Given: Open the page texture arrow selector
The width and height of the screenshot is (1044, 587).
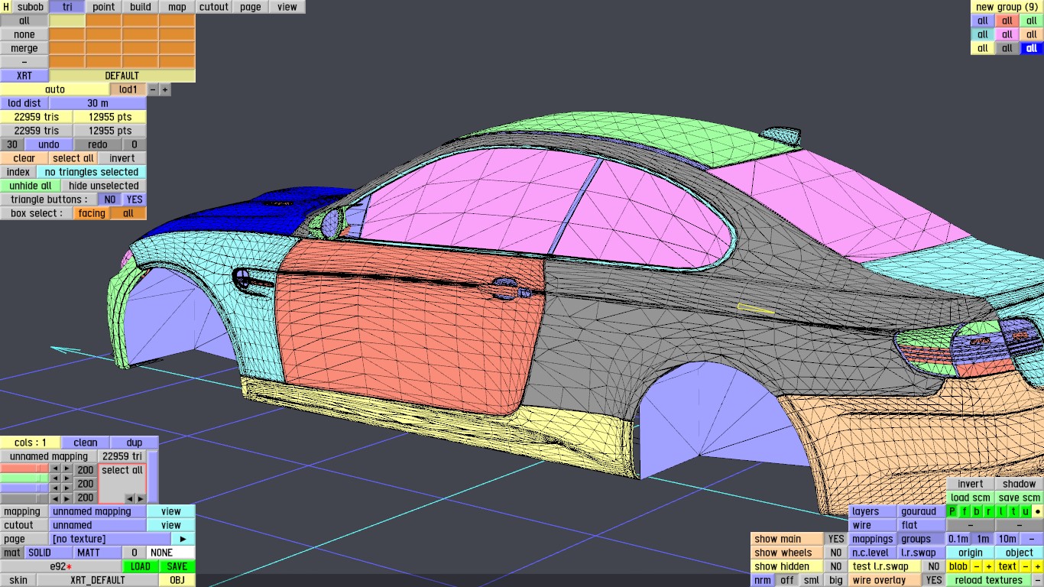Looking at the screenshot, I should 183,539.
